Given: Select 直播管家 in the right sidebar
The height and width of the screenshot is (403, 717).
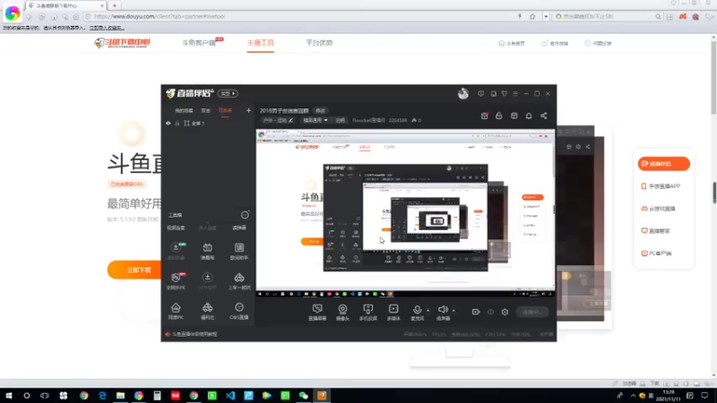Looking at the screenshot, I should (x=655, y=231).
